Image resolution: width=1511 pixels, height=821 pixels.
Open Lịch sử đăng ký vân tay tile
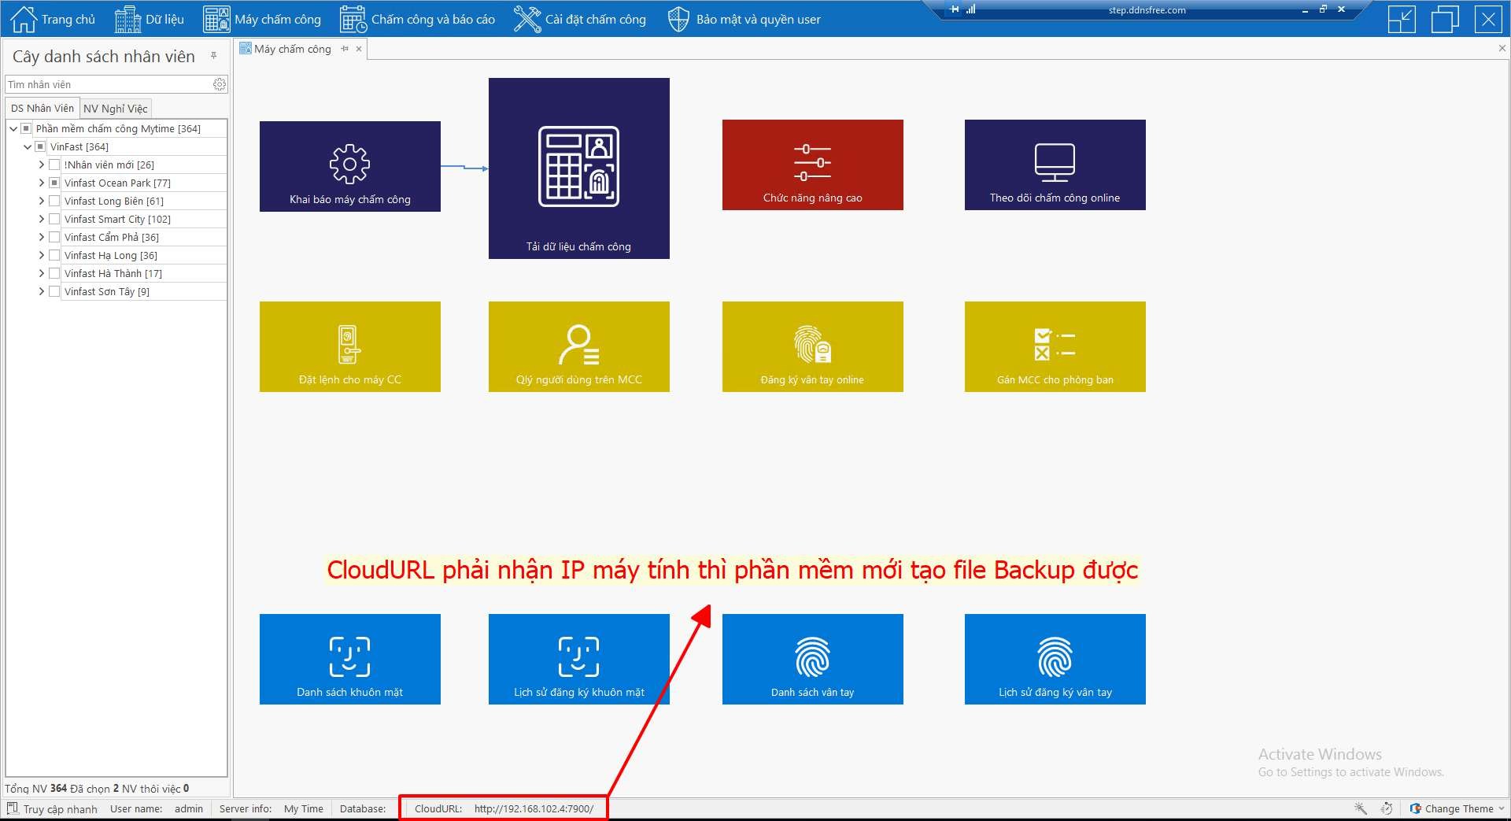1055,659
